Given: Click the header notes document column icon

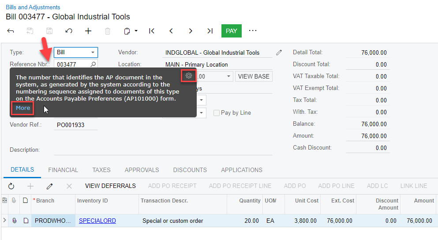Looking at the screenshot, I should pyautogui.click(x=25, y=200).
